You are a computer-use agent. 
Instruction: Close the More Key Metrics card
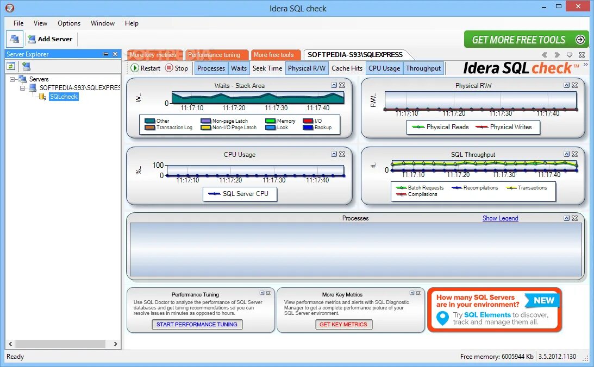click(418, 293)
